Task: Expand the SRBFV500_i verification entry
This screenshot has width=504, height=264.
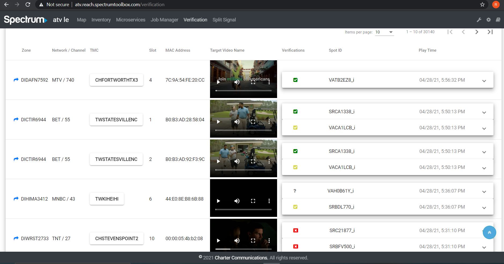Action: tap(484, 247)
